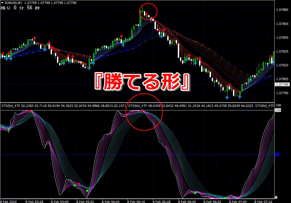The height and width of the screenshot is (203, 291).
Task: Click the 8 Feb 05:52 time label
Action: point(86,201)
